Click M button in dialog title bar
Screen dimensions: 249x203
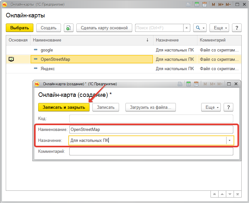pyautogui.click(x=205, y=84)
